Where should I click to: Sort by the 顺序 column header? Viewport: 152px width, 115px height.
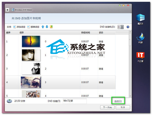click(8, 33)
